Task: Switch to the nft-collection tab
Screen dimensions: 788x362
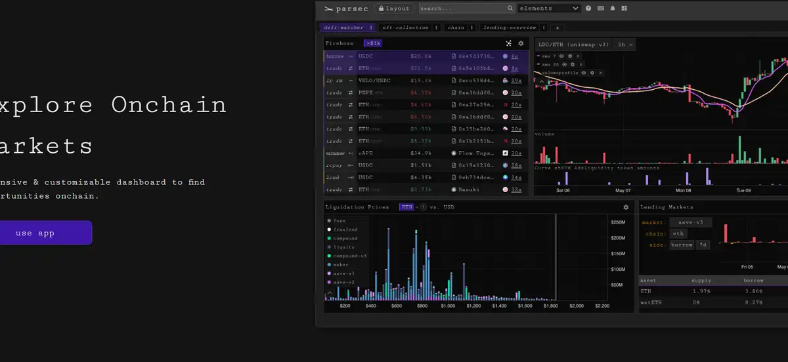Action: click(x=405, y=28)
